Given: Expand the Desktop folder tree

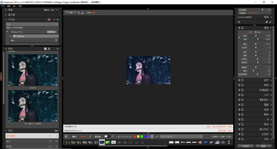Looking at the screenshot, I should click(11, 36).
